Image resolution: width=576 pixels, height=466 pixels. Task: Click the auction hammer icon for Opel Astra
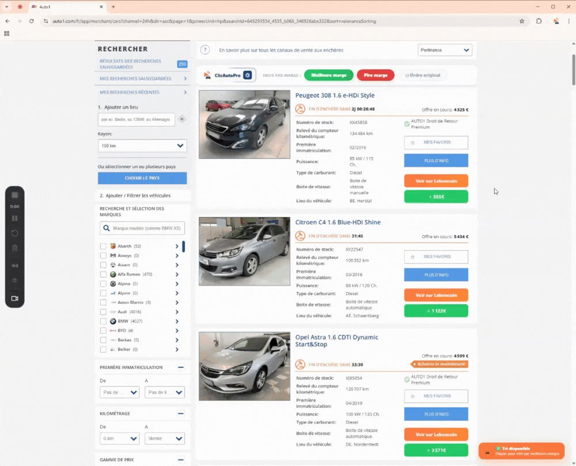tap(300, 364)
